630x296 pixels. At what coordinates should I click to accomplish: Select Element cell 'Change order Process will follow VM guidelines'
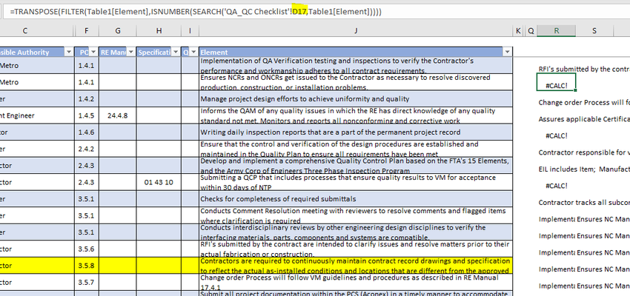tap(356, 283)
